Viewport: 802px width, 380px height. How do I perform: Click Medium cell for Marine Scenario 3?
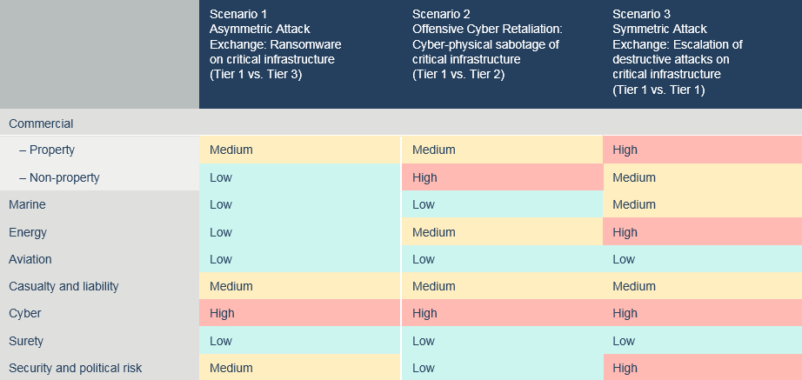coord(703,204)
